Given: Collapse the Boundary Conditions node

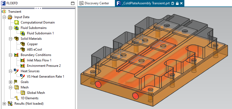Looking at the screenshot, I should [11, 55].
